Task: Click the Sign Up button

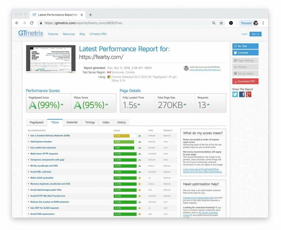Action: coord(255,34)
